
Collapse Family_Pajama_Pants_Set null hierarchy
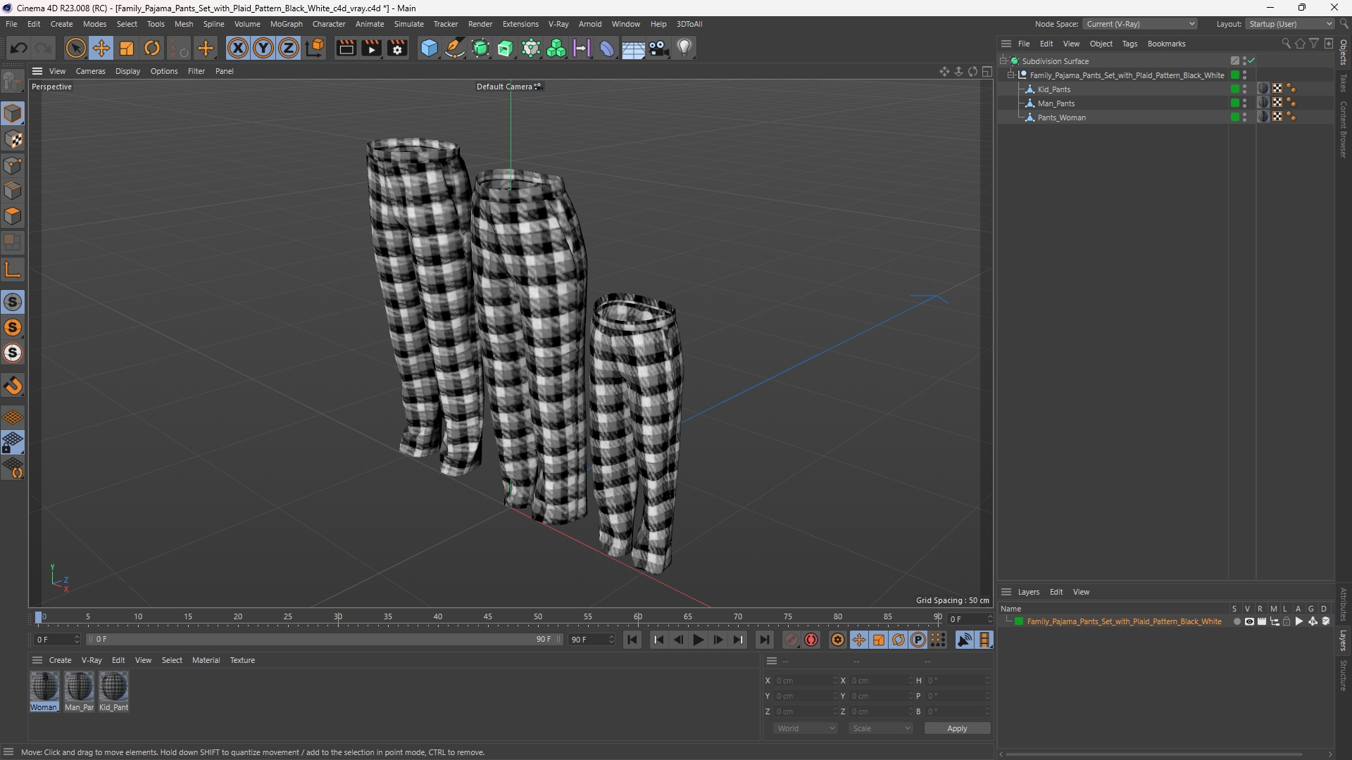pyautogui.click(x=1010, y=75)
